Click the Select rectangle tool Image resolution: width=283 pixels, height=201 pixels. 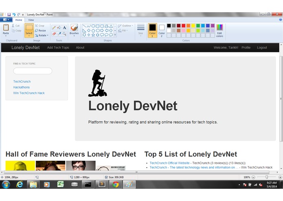29,28
